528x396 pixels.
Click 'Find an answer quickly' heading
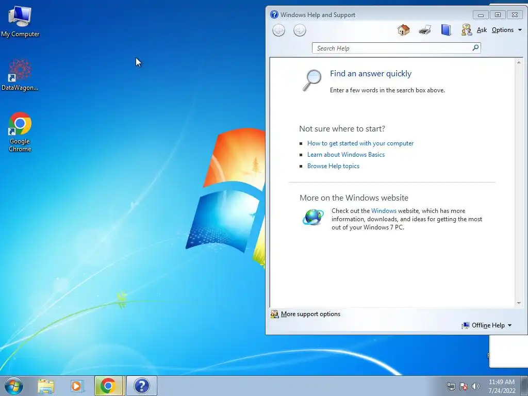coord(371,73)
